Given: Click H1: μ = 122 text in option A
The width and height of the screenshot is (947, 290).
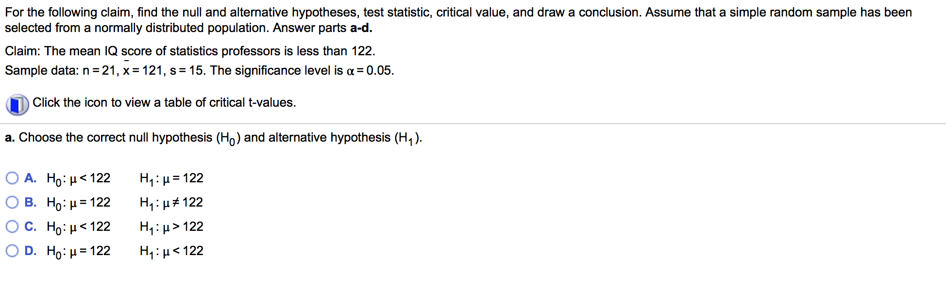Looking at the screenshot, I should pyautogui.click(x=171, y=178).
